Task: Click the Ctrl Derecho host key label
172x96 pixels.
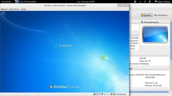Action: click(121, 94)
